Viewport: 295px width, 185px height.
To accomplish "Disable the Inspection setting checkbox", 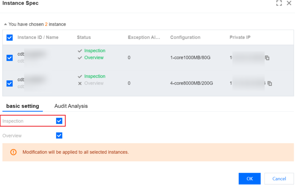I will click(x=59, y=121).
